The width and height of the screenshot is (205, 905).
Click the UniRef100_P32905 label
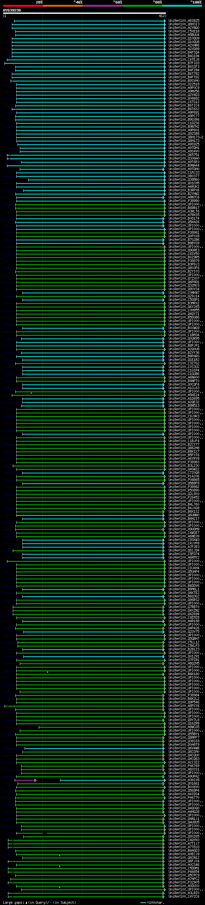click(184, 882)
